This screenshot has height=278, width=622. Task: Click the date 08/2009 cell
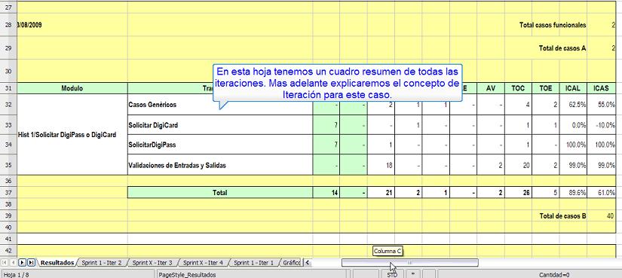(x=72, y=25)
